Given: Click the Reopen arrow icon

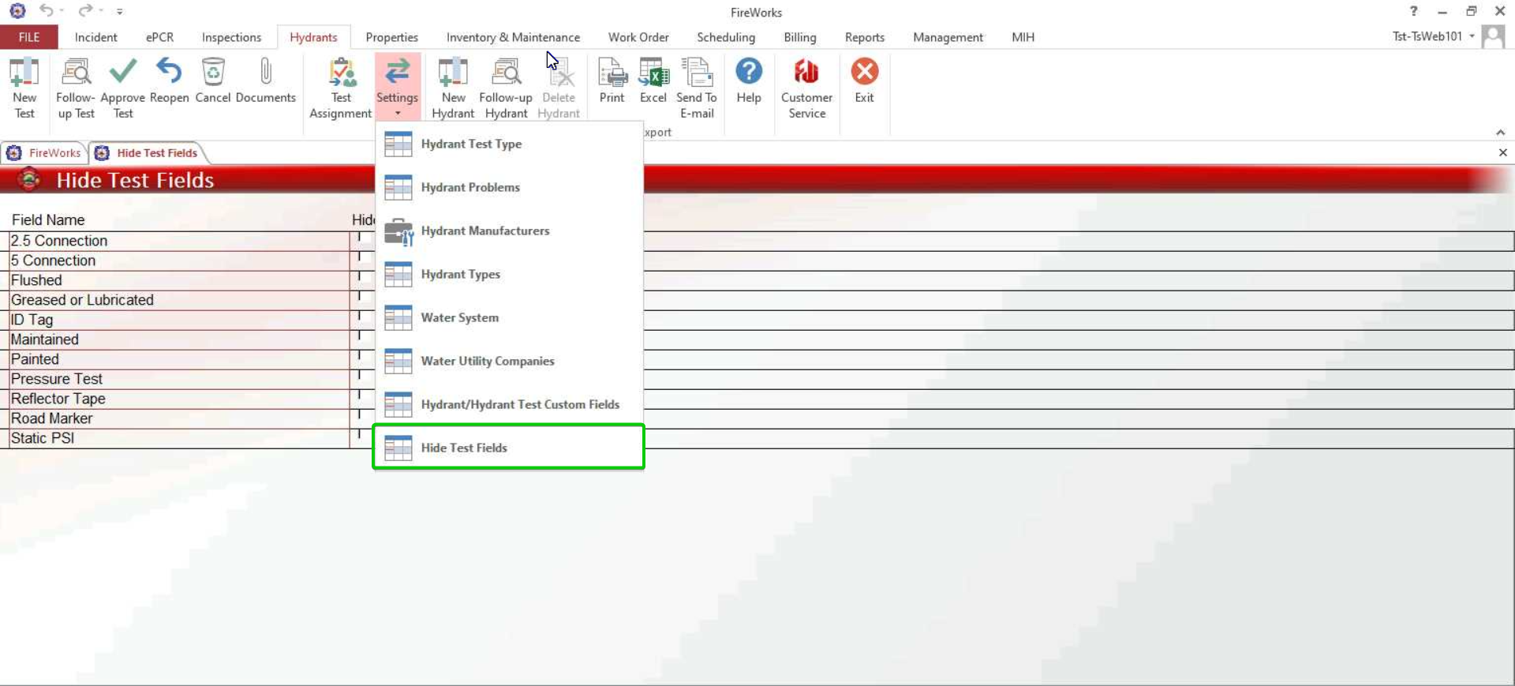Looking at the screenshot, I should point(169,73).
